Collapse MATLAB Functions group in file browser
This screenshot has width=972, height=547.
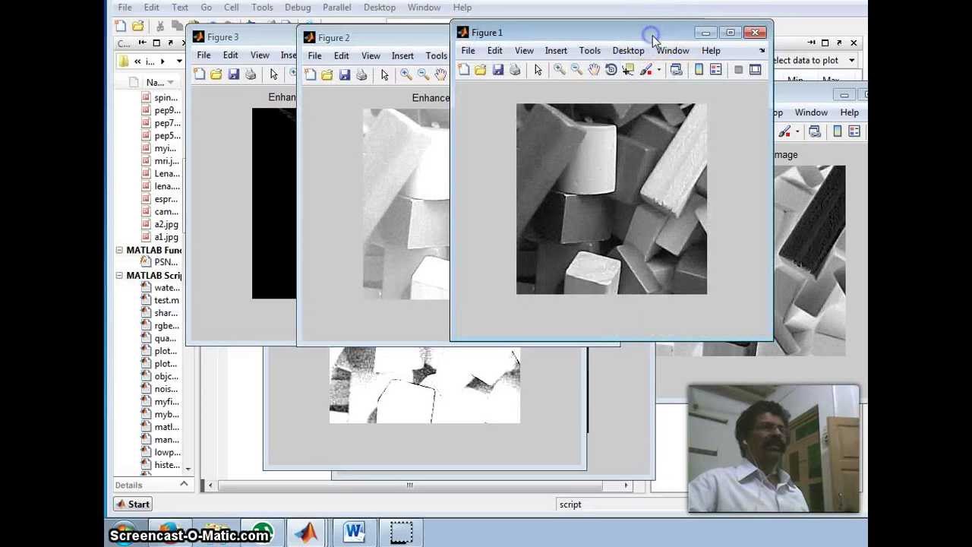pos(119,250)
